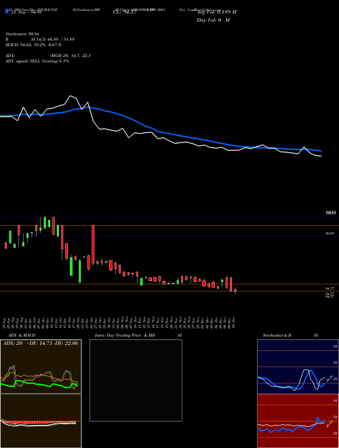Click the blue 12 Day SMA legend square

(x=7, y=11)
